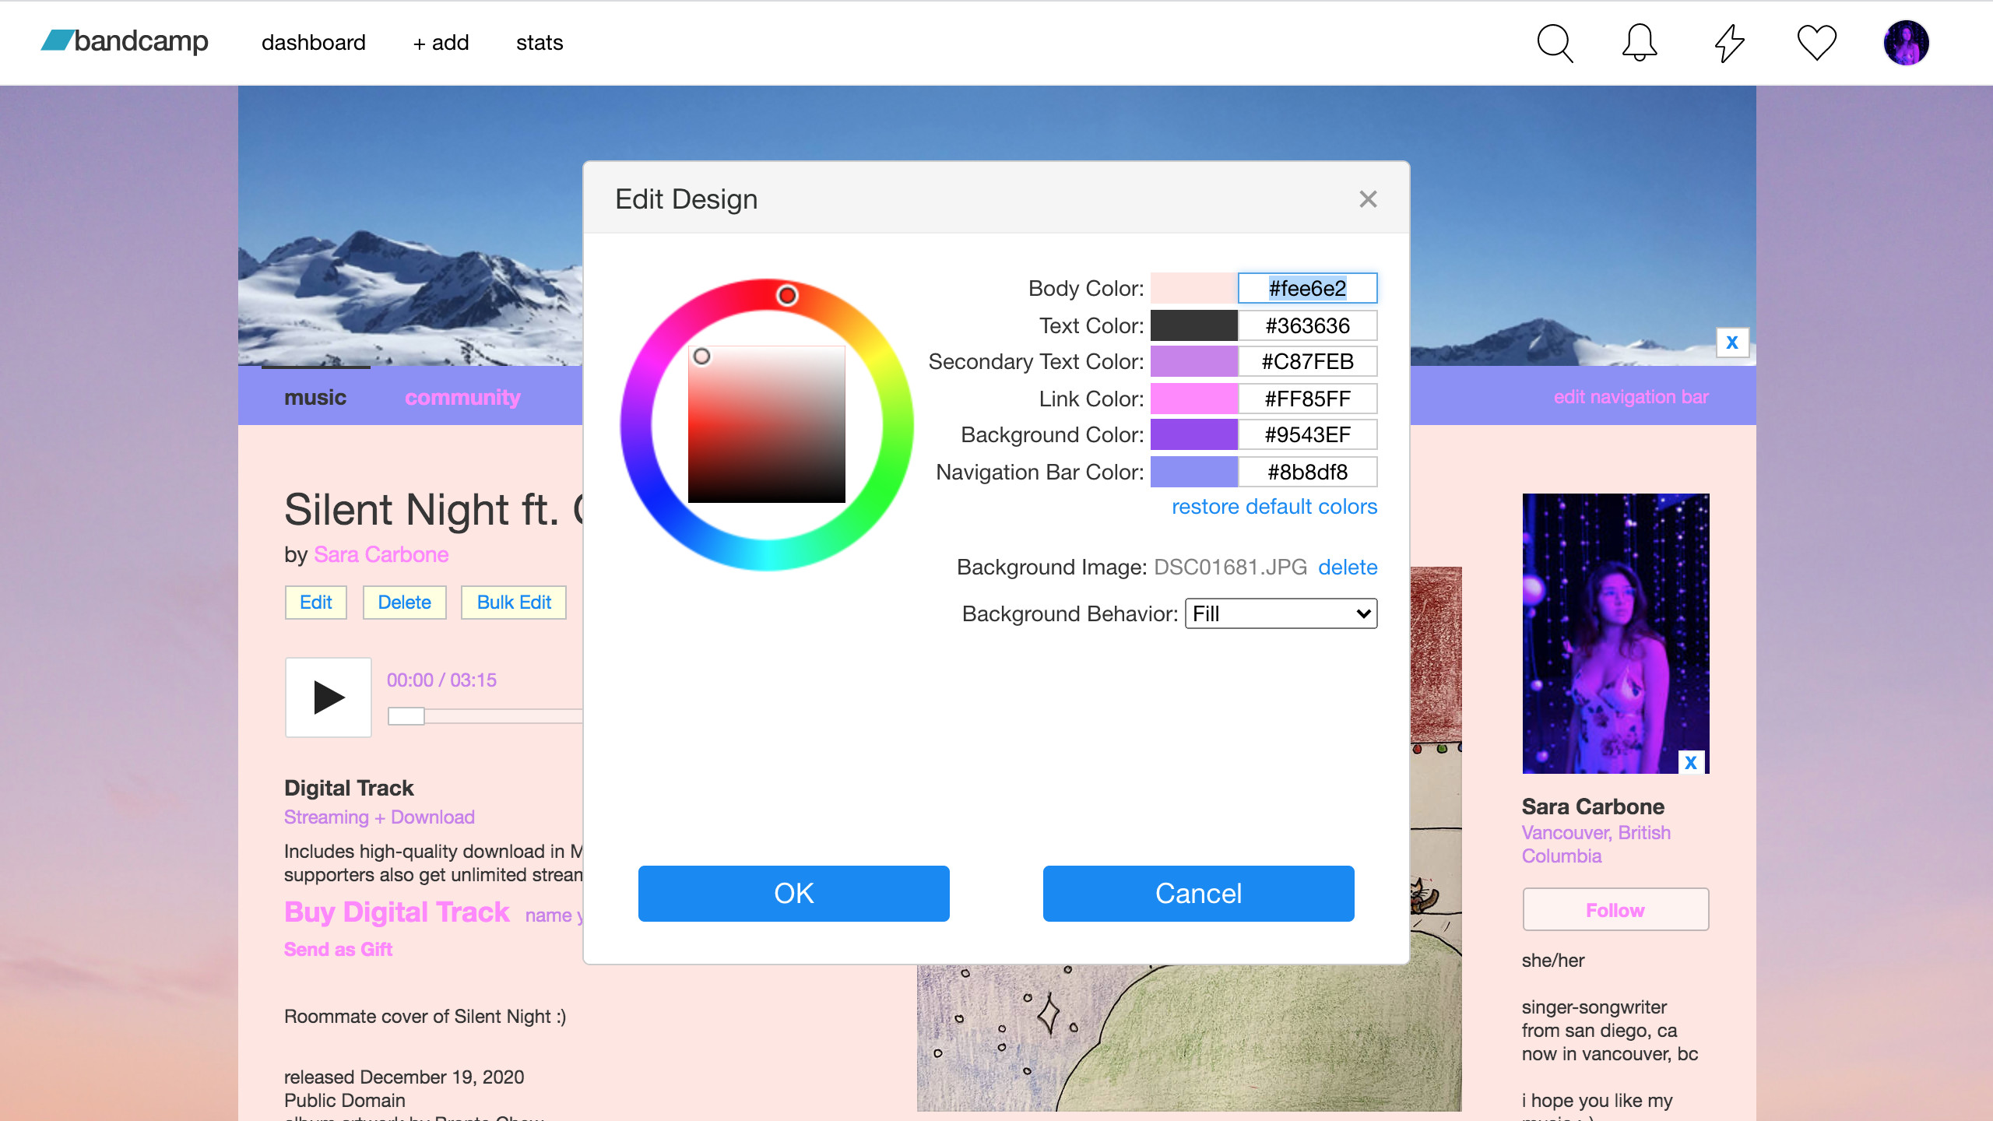The height and width of the screenshot is (1121, 1993).
Task: Select the Background Color swatch
Action: [1193, 434]
